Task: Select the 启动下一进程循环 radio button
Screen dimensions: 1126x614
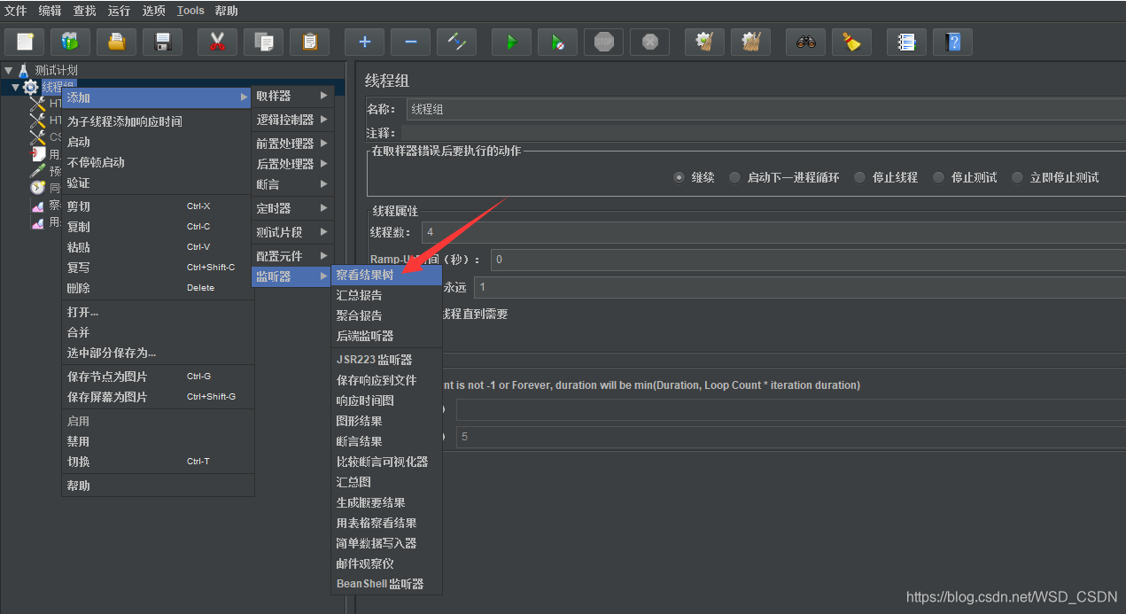Action: click(x=734, y=177)
